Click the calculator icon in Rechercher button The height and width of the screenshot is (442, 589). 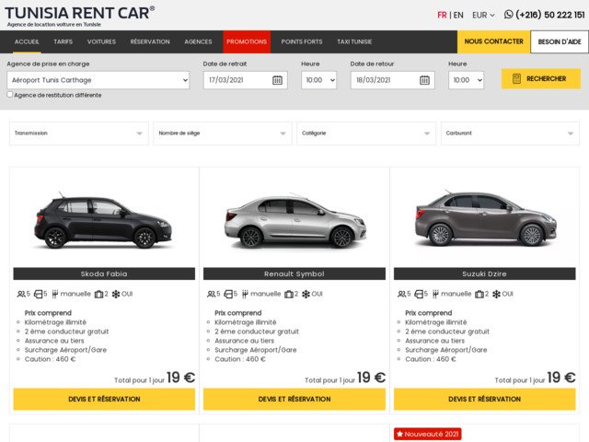coord(516,78)
